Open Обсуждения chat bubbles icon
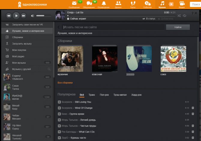Image resolution: width=201 pixels, height=141 pixels. pos(89,3)
